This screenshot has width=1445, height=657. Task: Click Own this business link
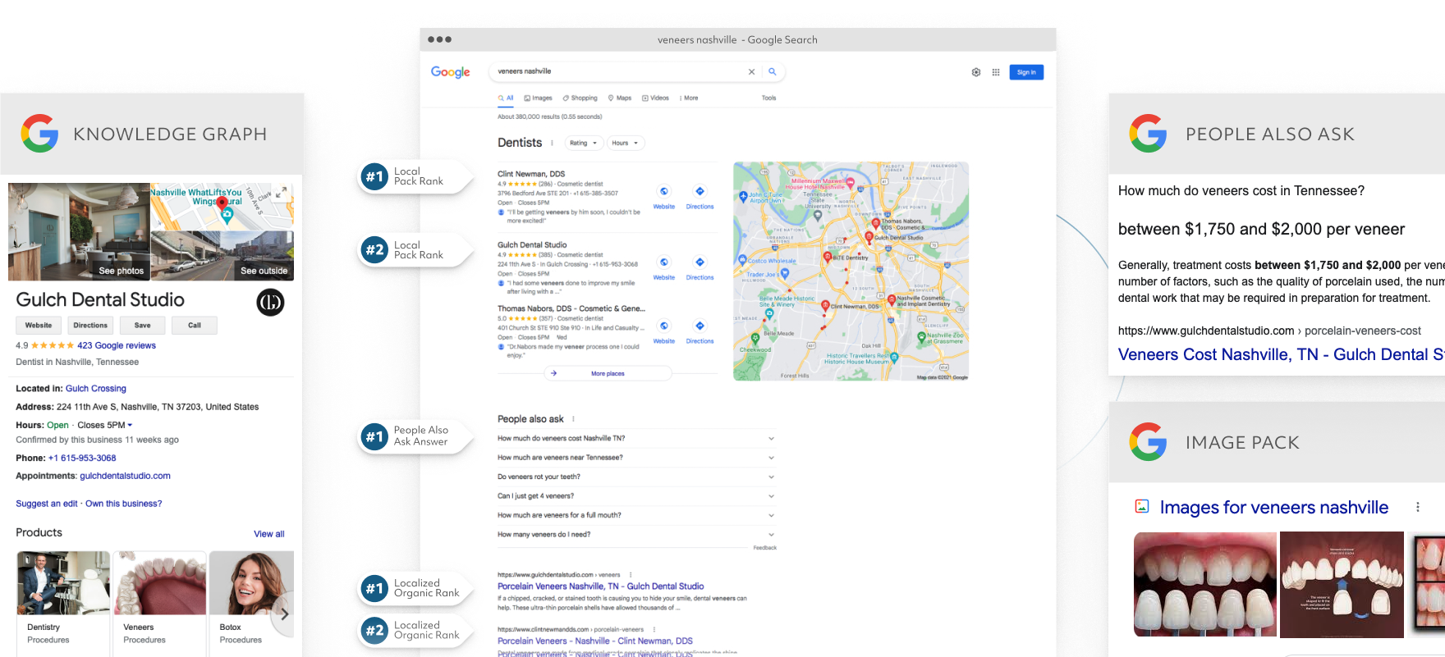coord(124,504)
